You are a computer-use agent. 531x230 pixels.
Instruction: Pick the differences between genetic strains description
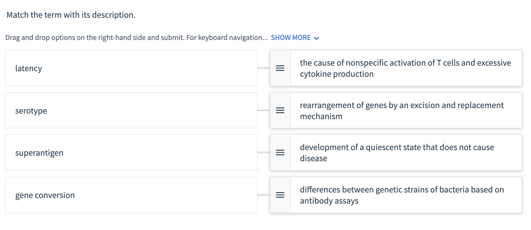click(x=402, y=195)
